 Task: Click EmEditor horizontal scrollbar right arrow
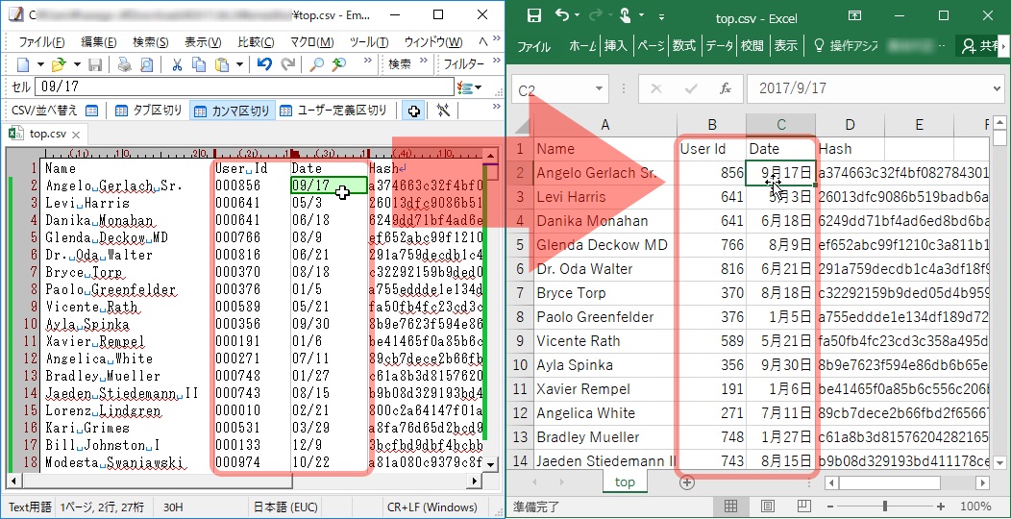coord(475,481)
